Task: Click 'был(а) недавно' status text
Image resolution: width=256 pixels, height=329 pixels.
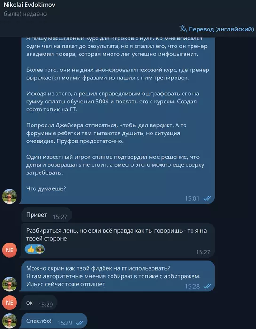Action: pos(25,14)
